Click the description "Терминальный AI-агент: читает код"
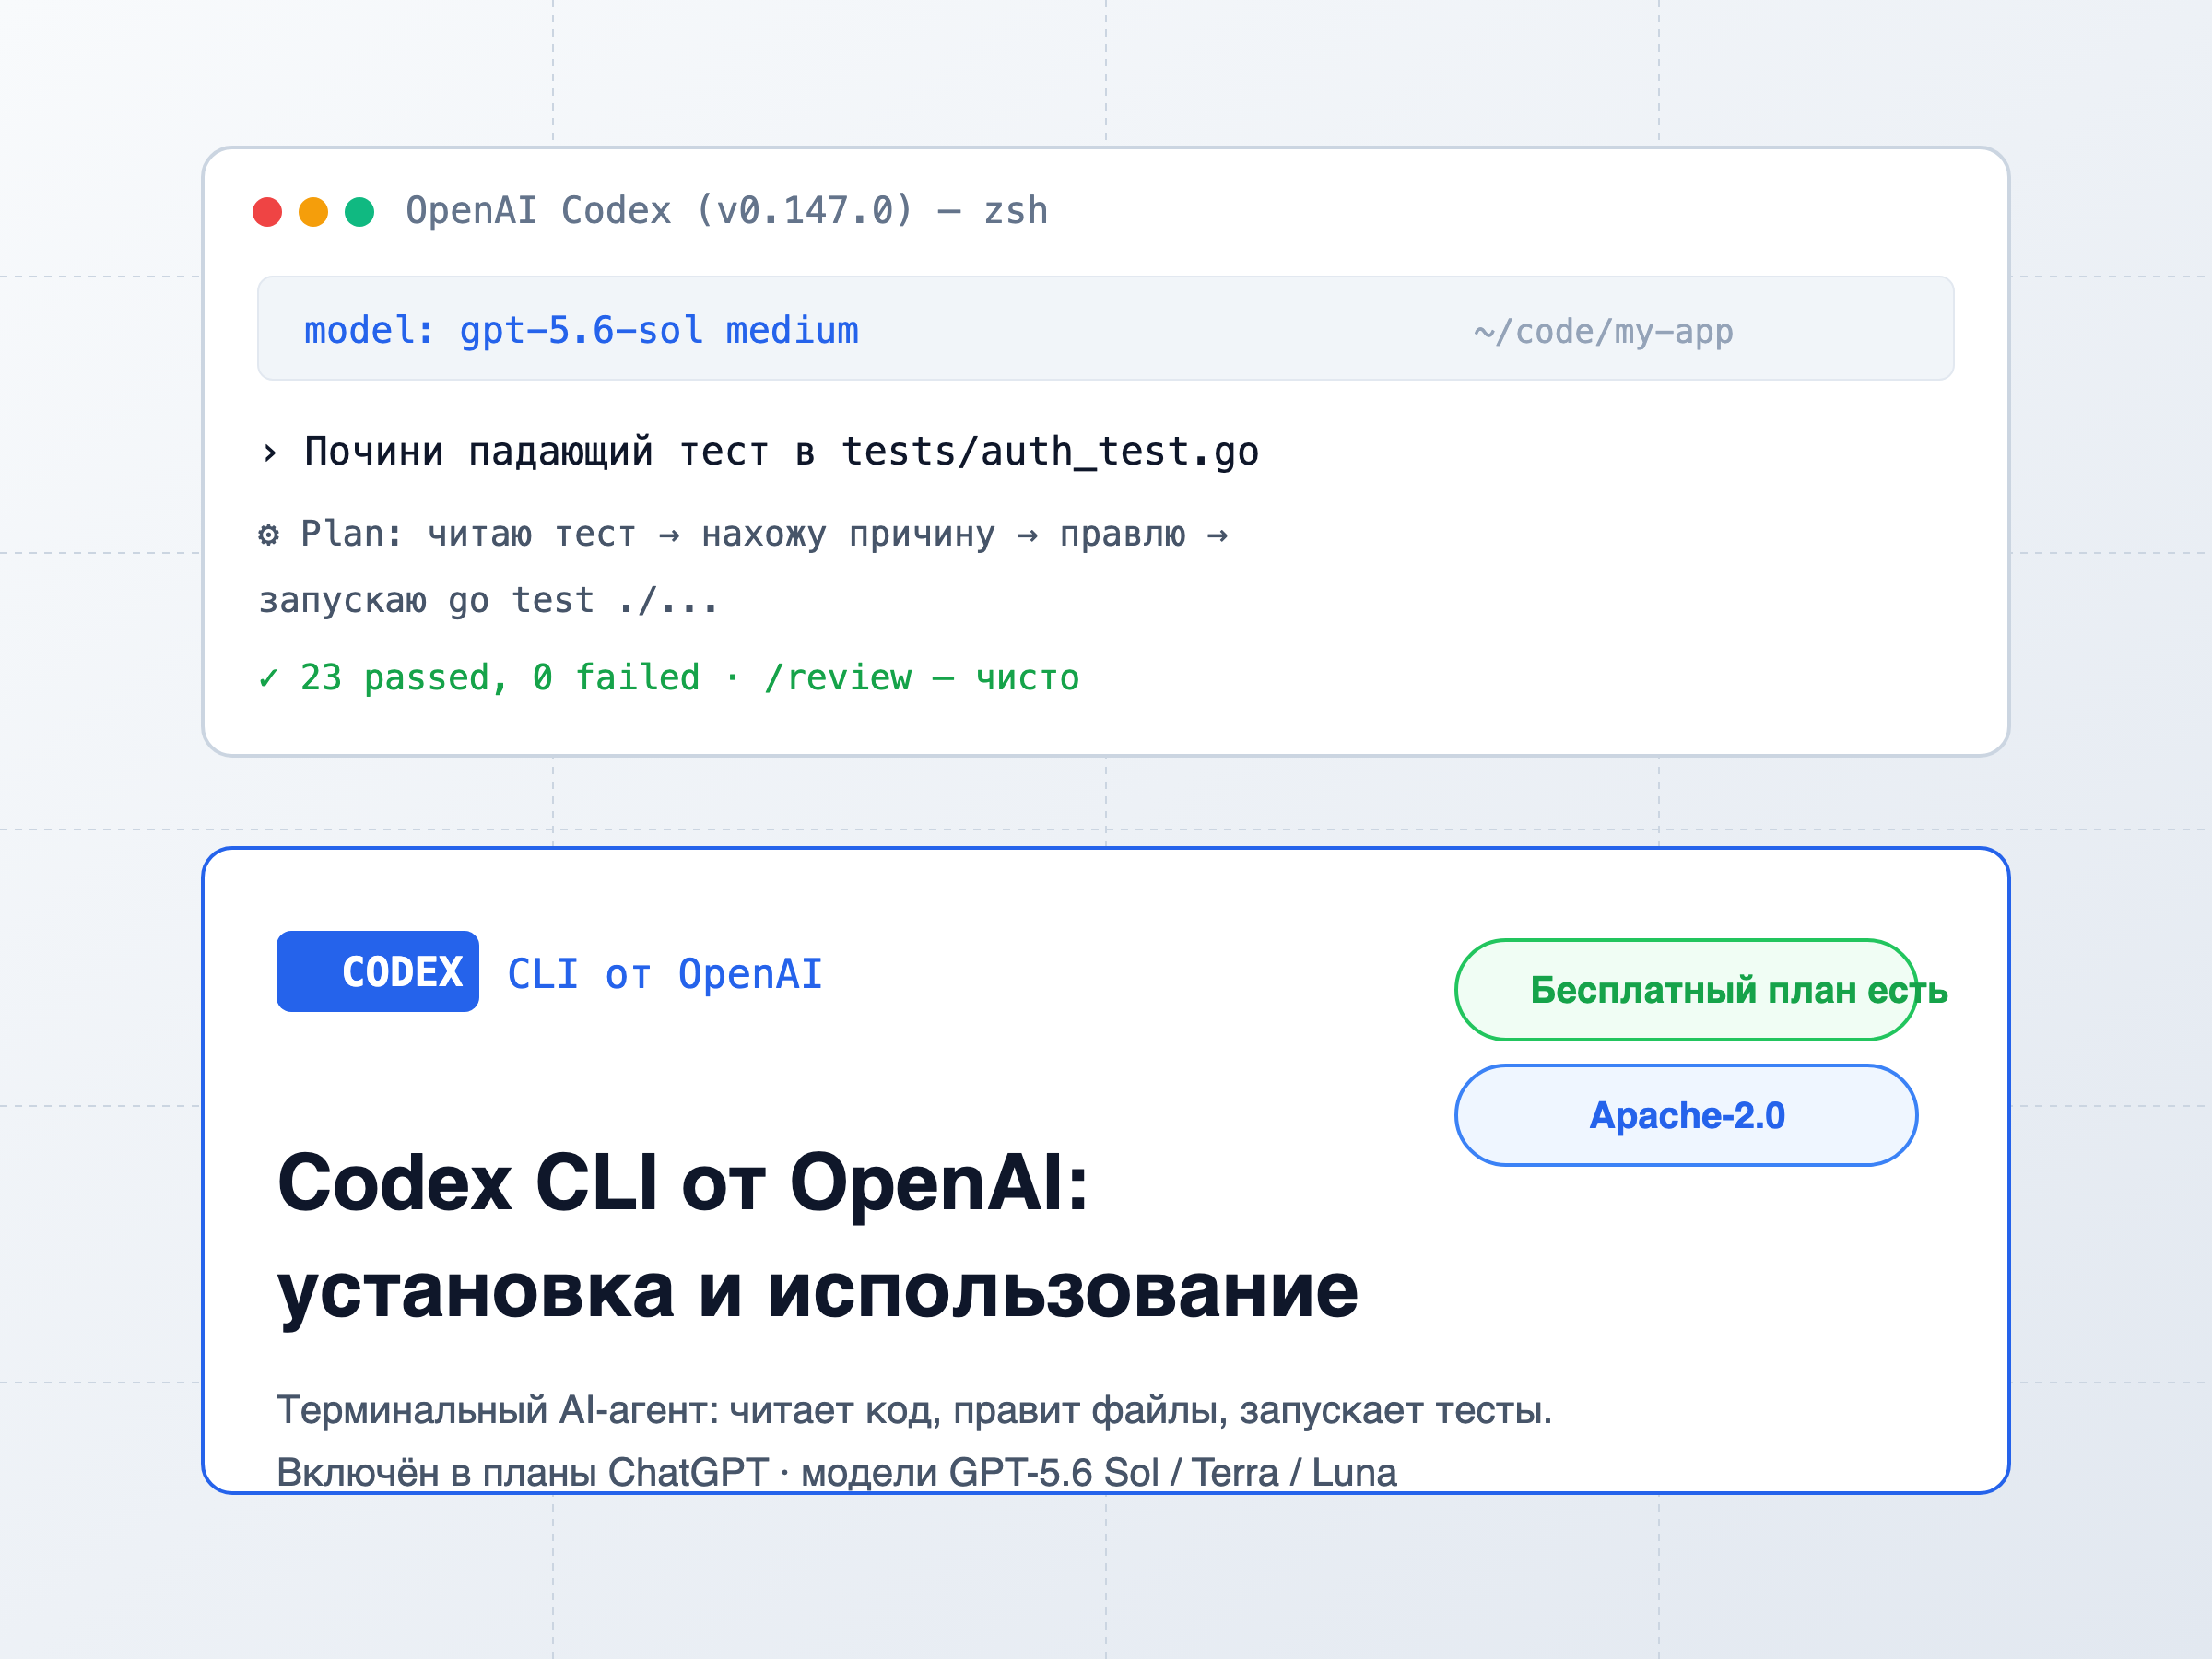2212x1659 pixels. click(605, 1411)
